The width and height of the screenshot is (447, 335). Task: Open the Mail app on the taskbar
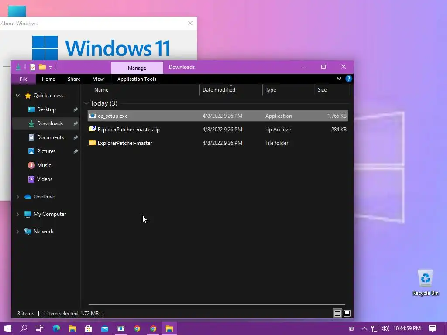tap(105, 328)
